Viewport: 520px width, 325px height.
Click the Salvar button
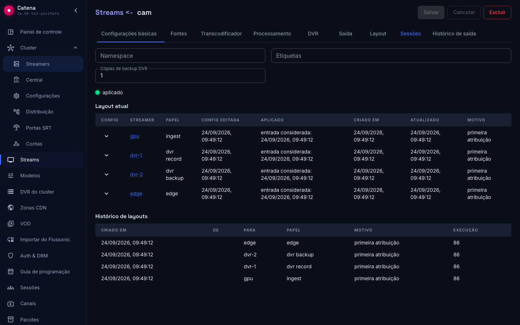point(431,12)
